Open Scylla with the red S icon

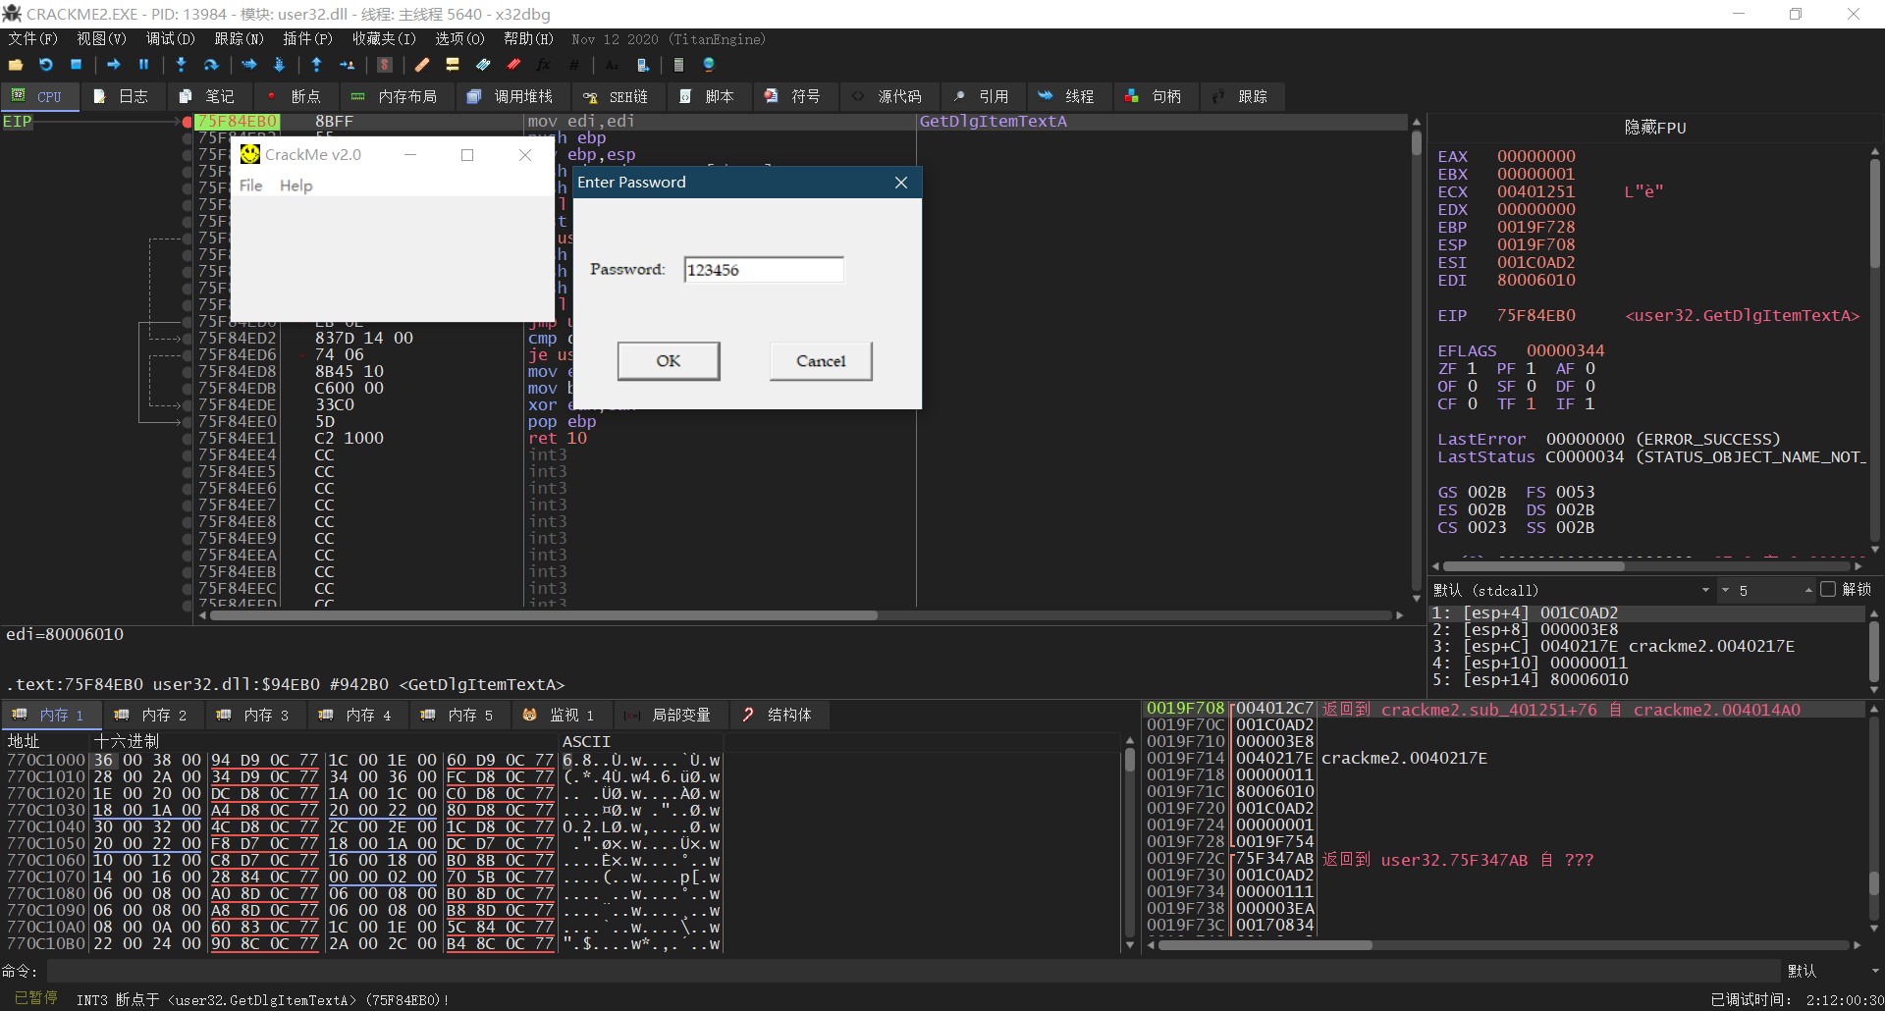click(385, 65)
